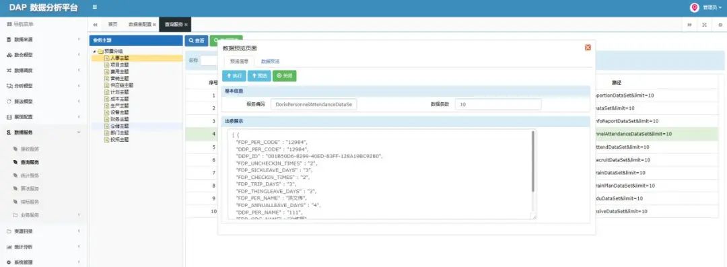Click the user avatar icon in top-right
Screen dimensions: 727x267
pos(694,7)
